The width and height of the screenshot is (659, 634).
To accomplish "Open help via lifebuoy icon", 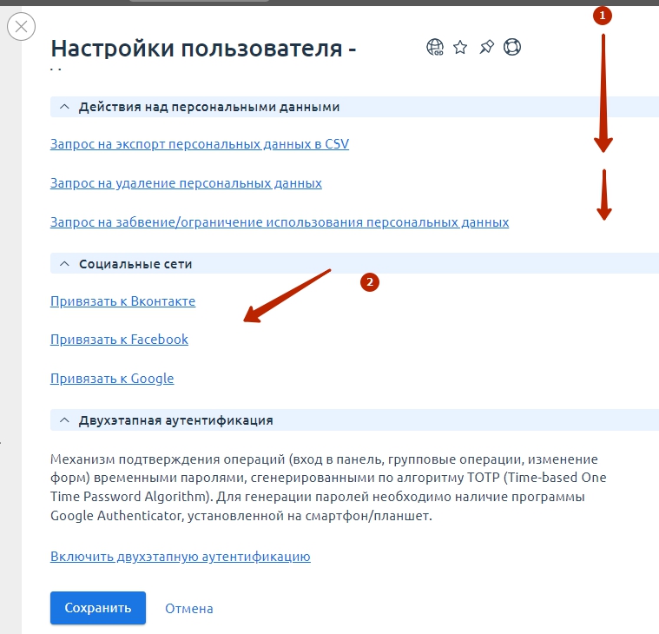I will pyautogui.click(x=512, y=47).
